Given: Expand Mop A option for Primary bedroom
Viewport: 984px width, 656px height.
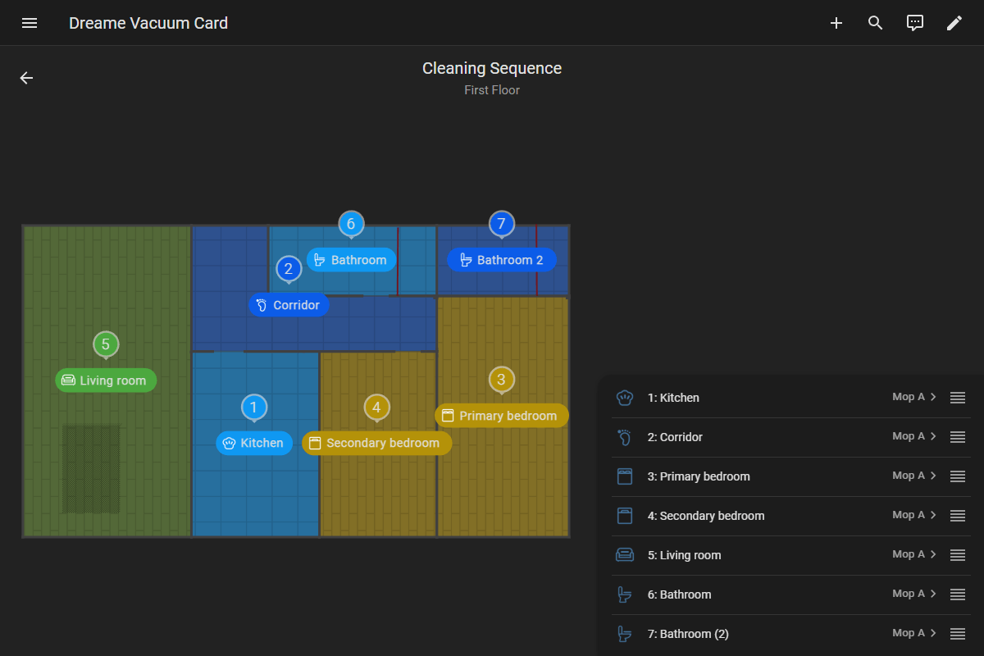Looking at the screenshot, I should click(x=914, y=476).
